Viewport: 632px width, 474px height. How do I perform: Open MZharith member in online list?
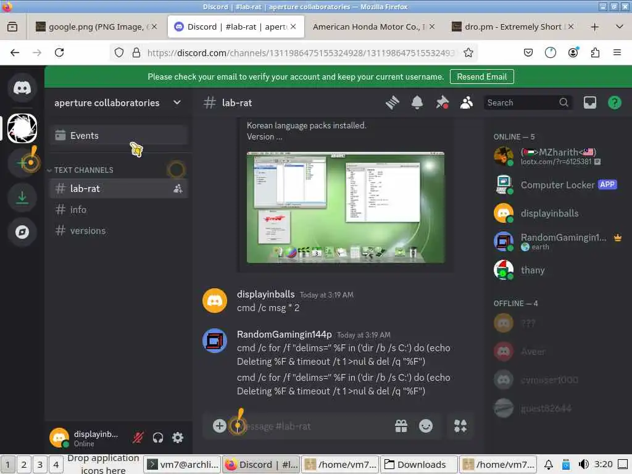[558, 156]
